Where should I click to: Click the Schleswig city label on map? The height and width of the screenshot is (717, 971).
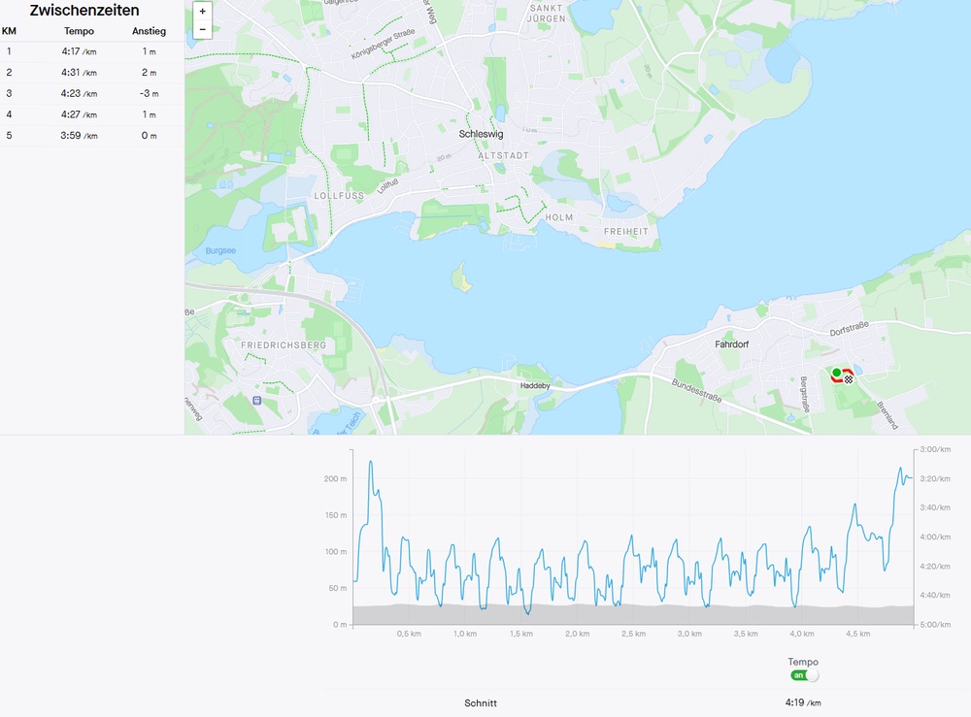coord(482,134)
